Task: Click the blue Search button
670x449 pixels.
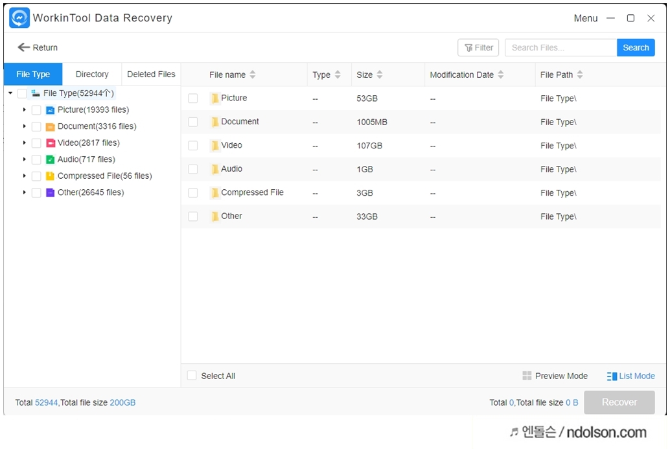Action: point(636,48)
